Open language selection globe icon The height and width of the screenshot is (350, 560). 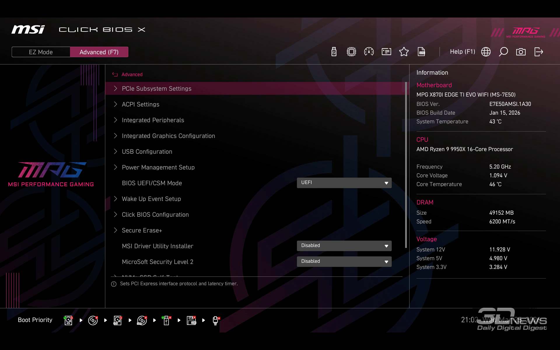pos(486,52)
